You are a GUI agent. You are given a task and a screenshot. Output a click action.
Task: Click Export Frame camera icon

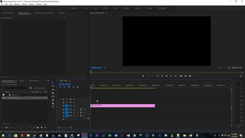(x=190, y=76)
